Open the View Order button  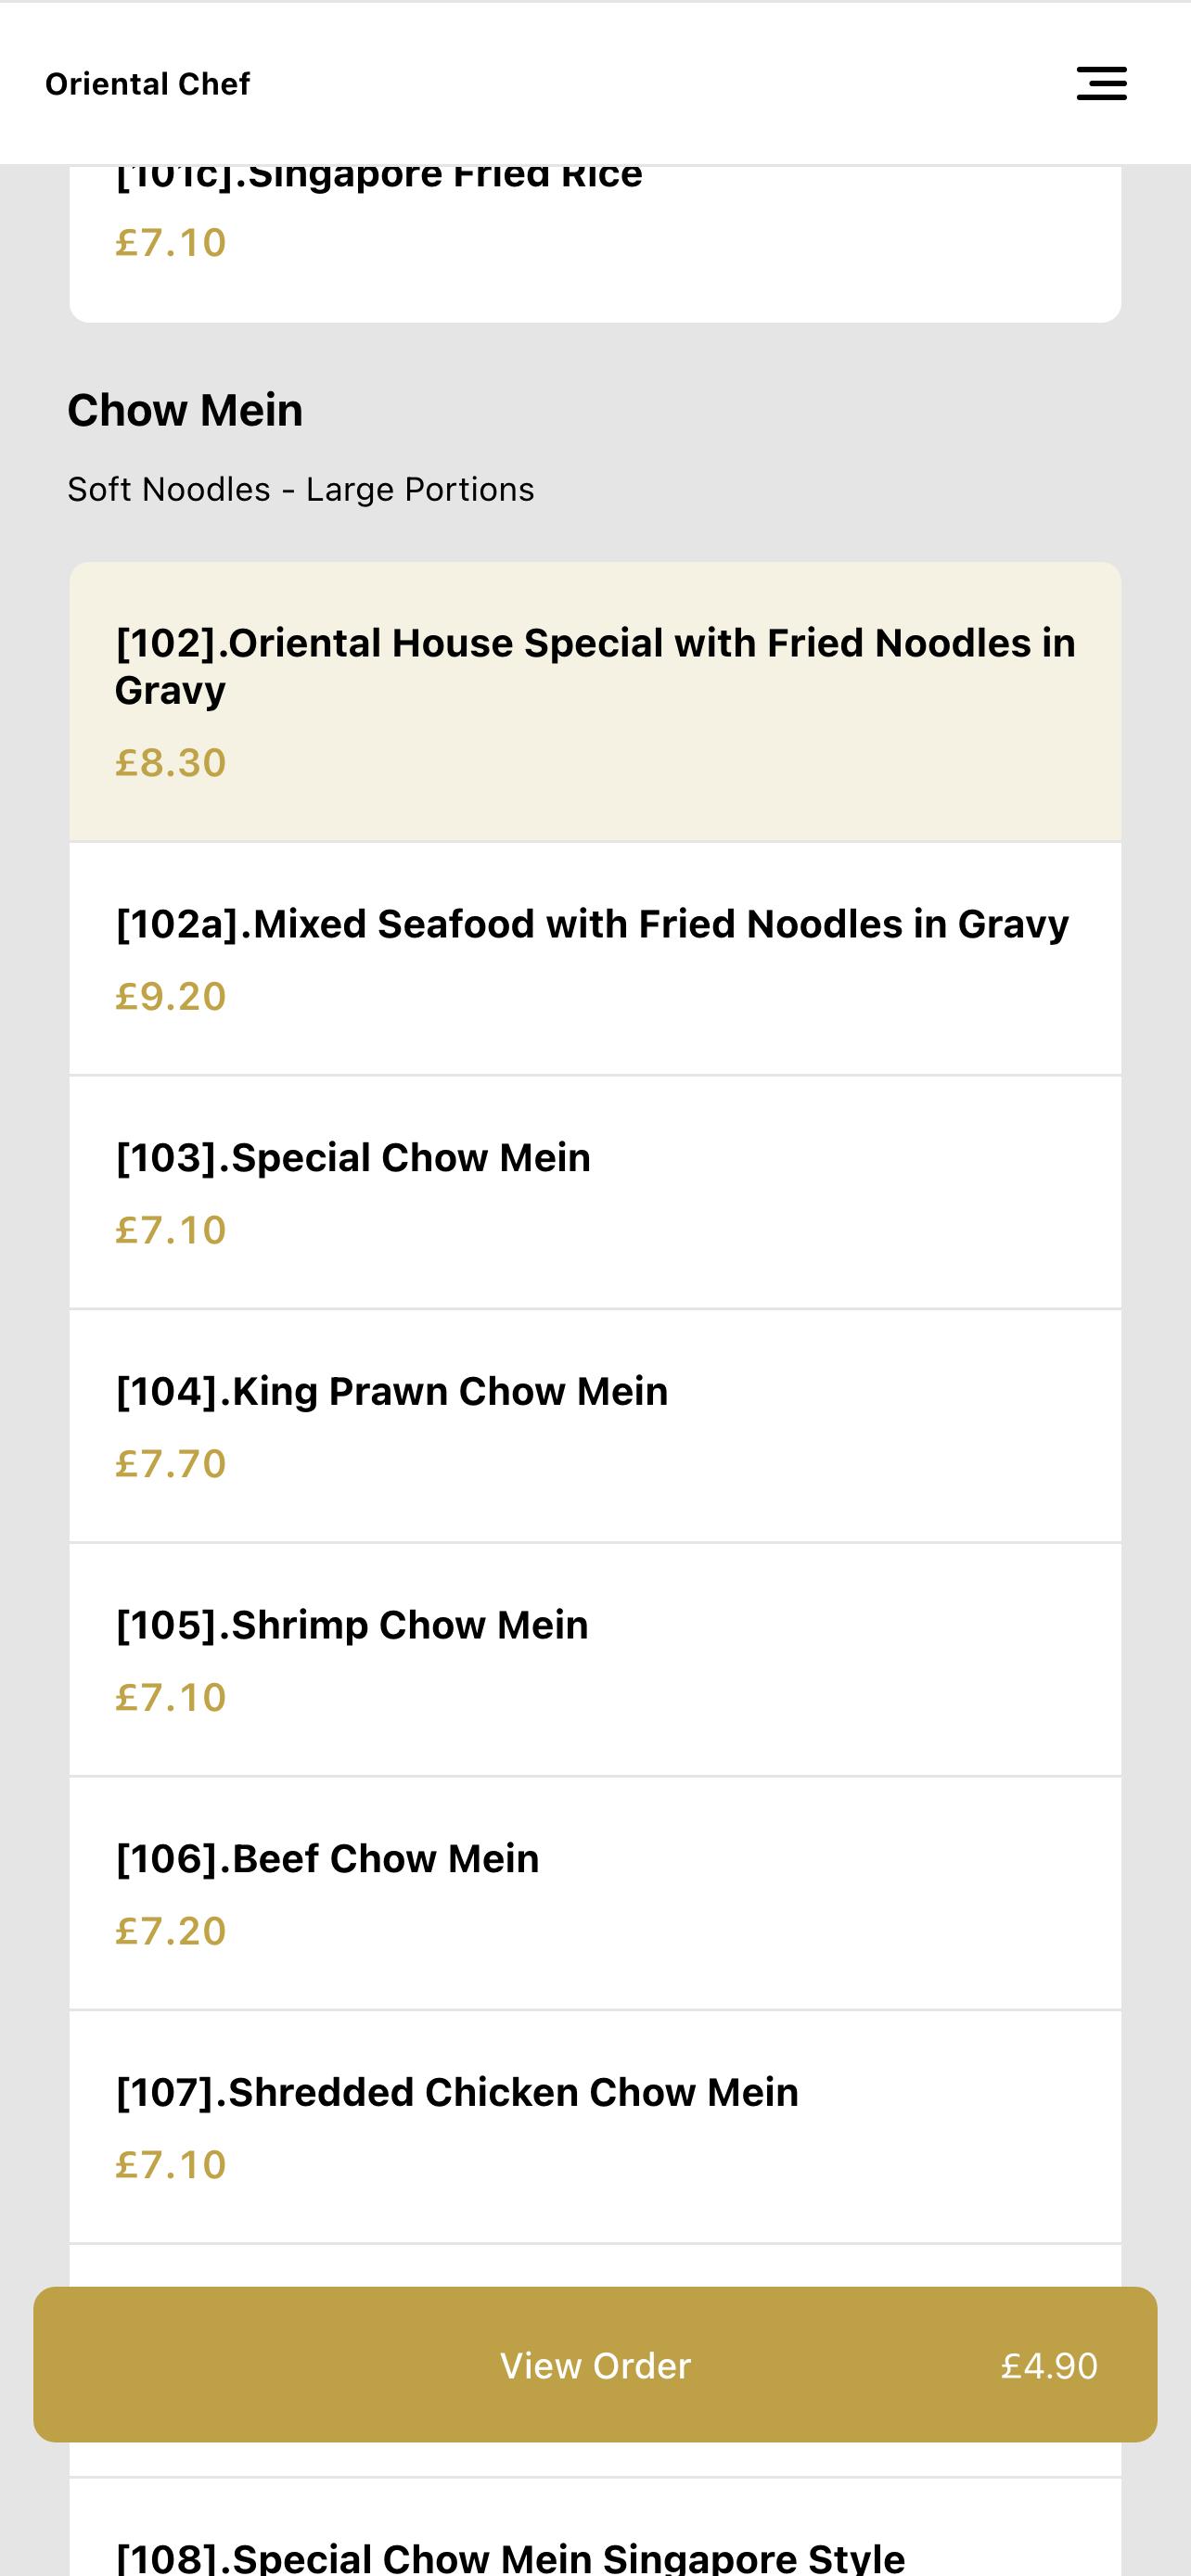595,2364
